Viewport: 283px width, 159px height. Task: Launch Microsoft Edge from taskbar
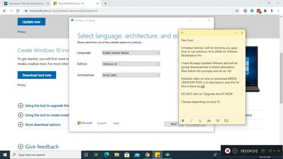(107, 155)
